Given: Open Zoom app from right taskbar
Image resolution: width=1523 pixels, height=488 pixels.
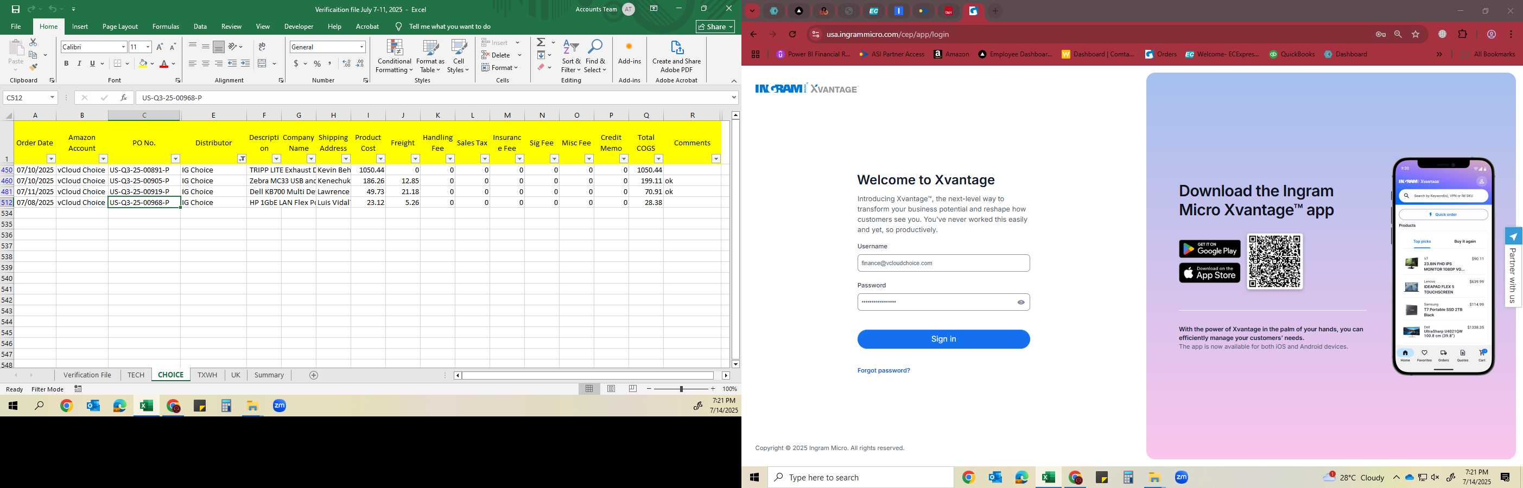Looking at the screenshot, I should (x=1181, y=477).
